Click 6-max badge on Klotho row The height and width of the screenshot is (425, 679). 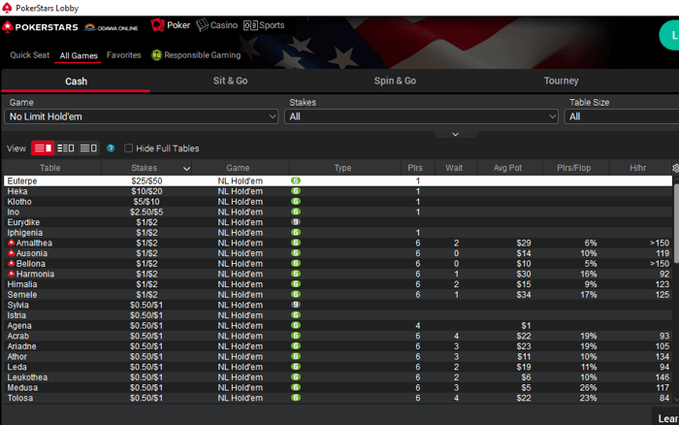pyautogui.click(x=296, y=202)
